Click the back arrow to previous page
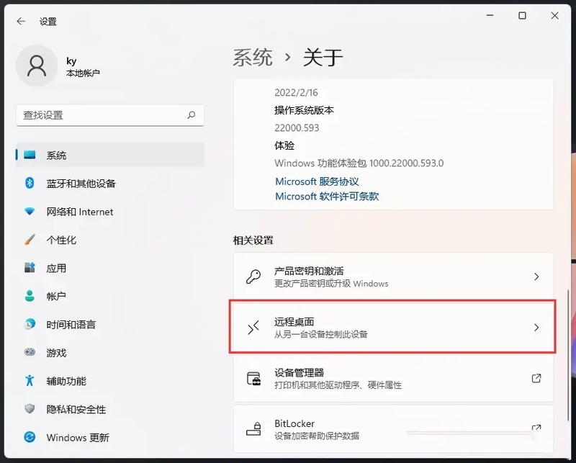 [20, 21]
